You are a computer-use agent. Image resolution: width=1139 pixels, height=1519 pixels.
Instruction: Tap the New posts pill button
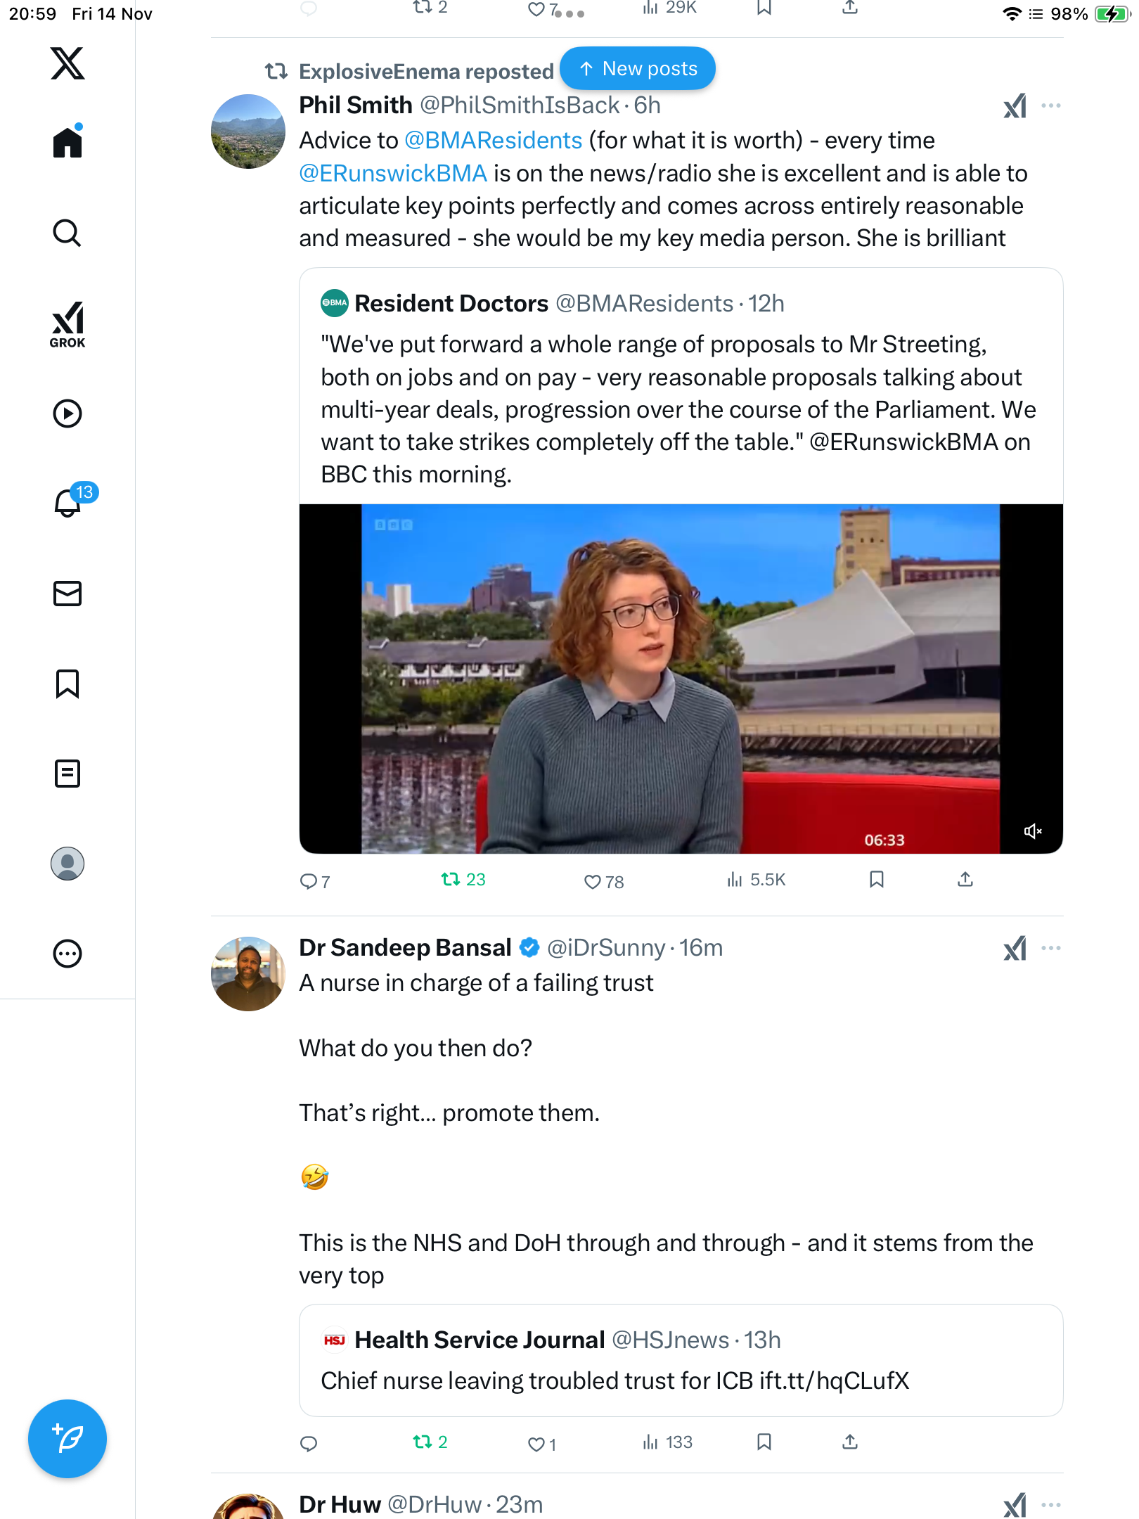point(638,69)
